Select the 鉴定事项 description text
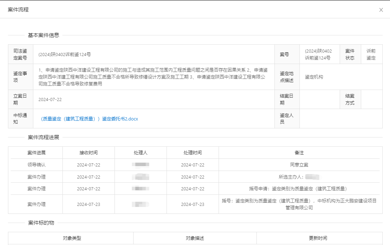 point(153,77)
